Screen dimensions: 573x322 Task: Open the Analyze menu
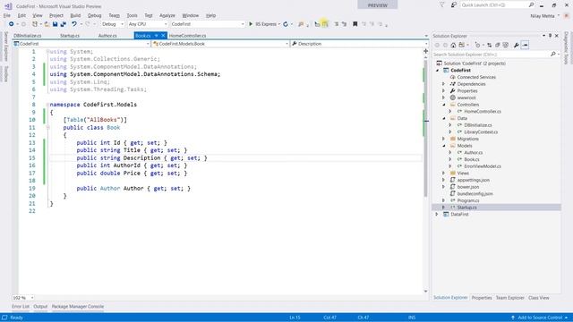tap(167, 15)
